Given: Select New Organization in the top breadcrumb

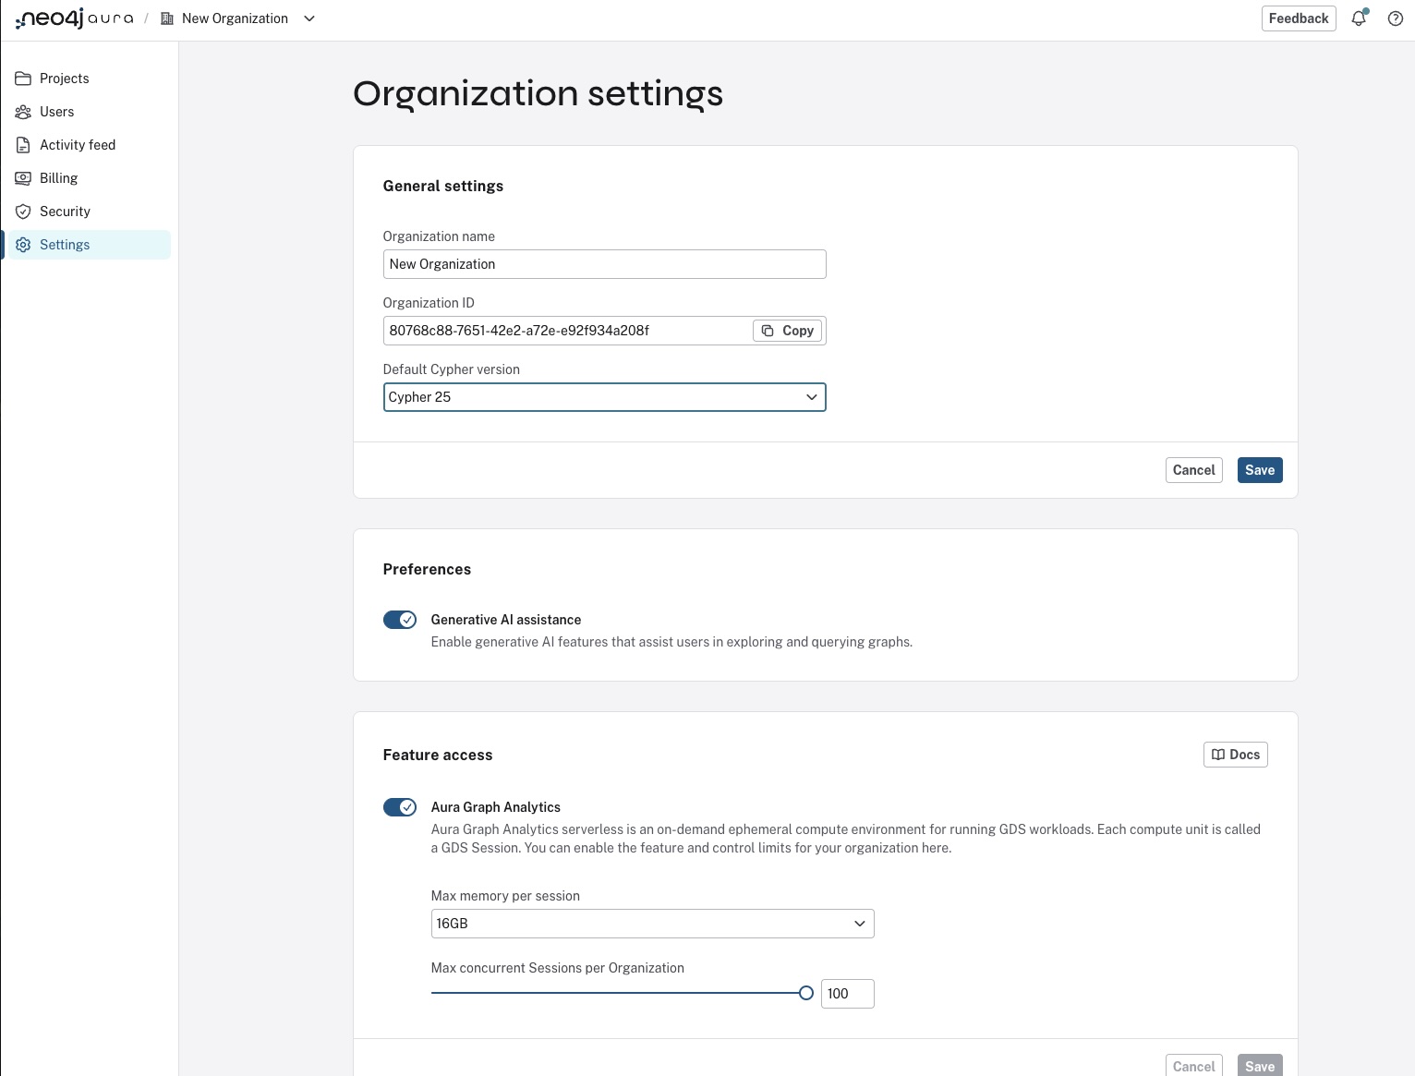Looking at the screenshot, I should point(234,18).
